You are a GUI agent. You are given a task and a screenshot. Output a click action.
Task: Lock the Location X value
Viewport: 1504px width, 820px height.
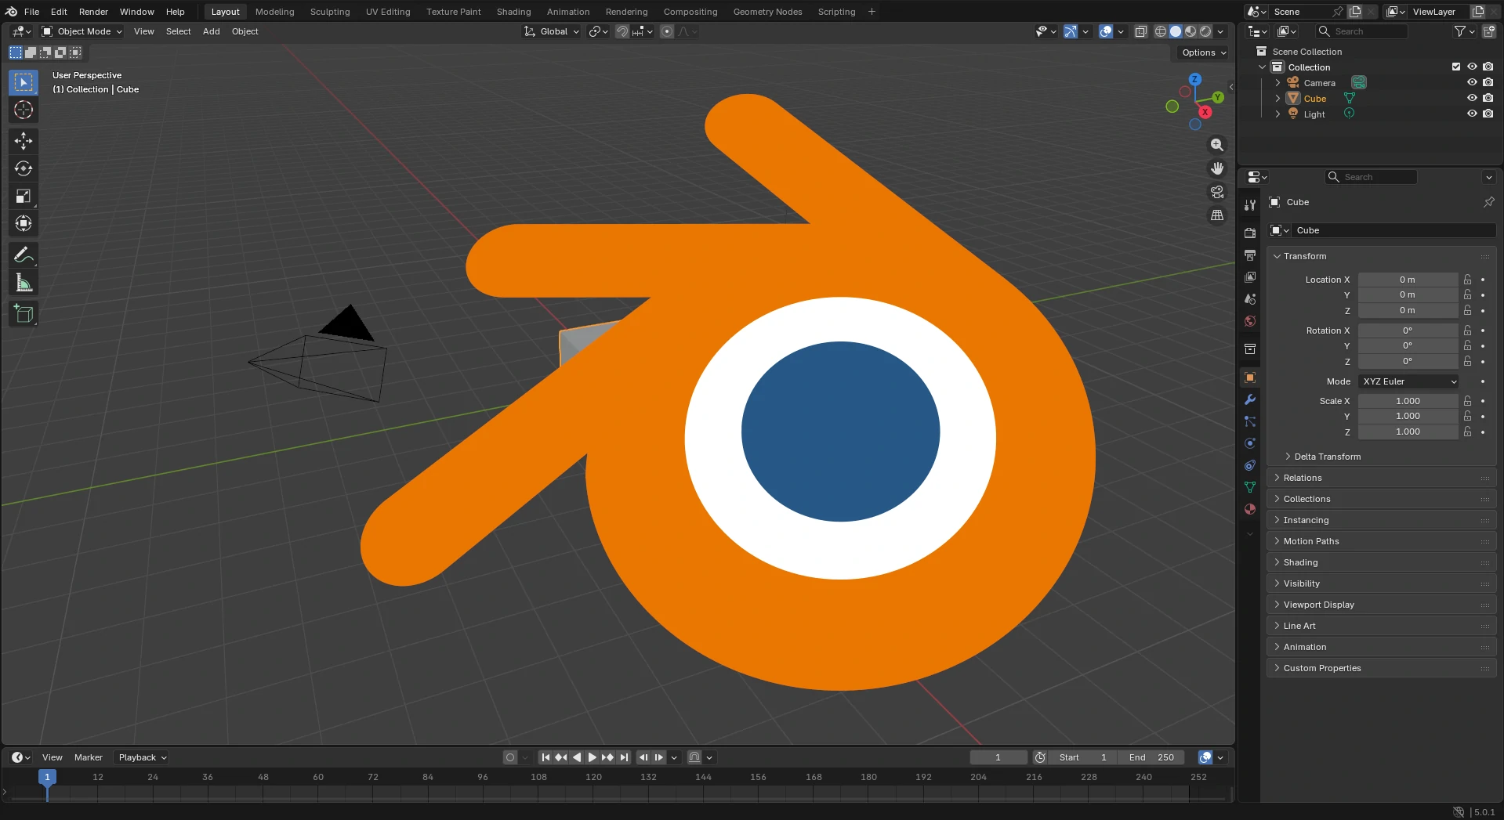(1467, 280)
